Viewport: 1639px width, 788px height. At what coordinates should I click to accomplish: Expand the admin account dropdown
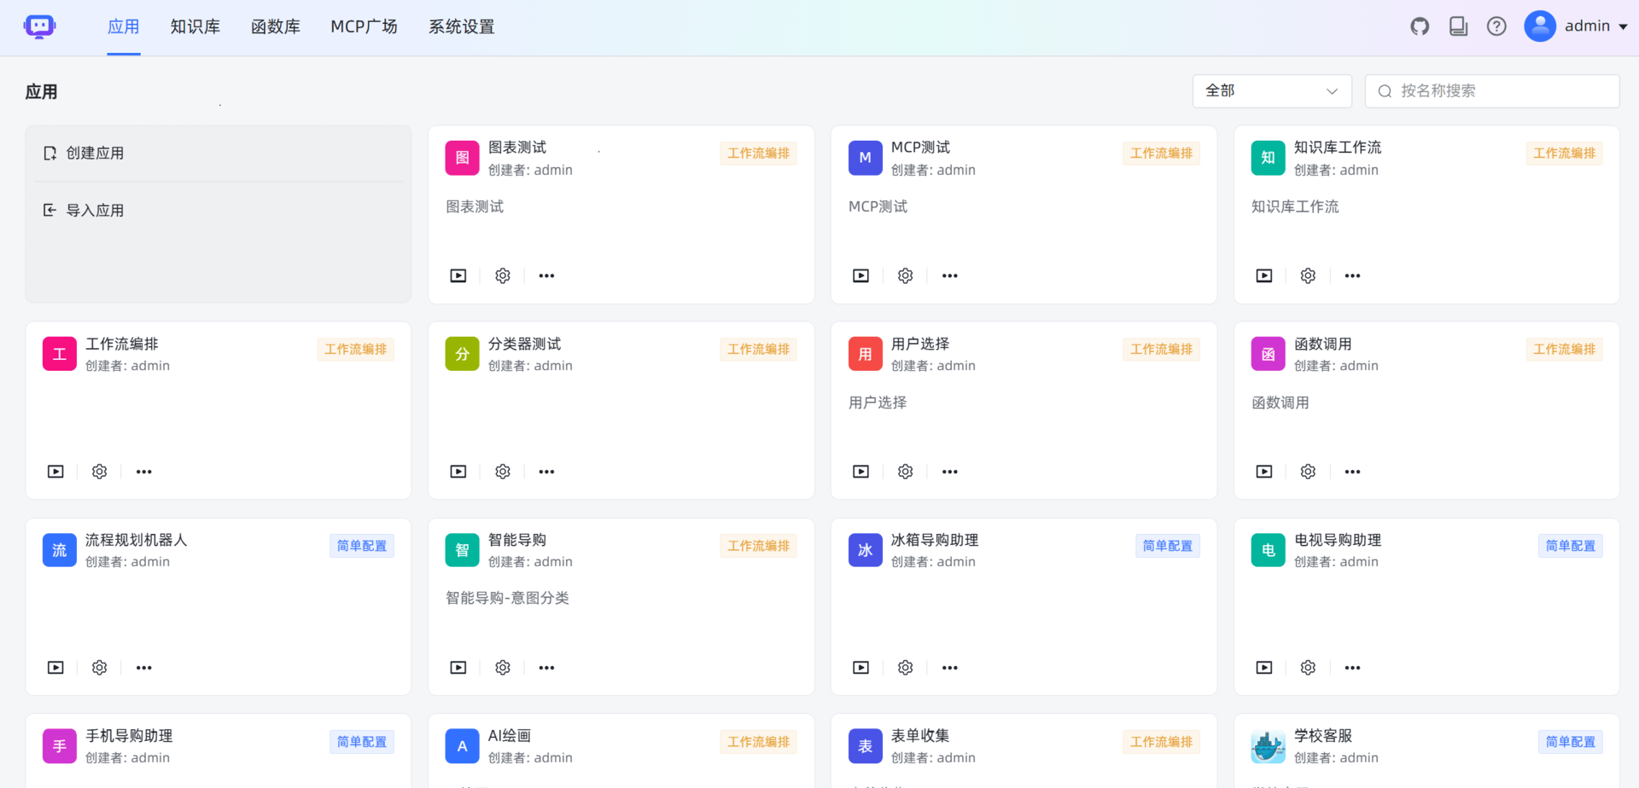pyautogui.click(x=1586, y=26)
